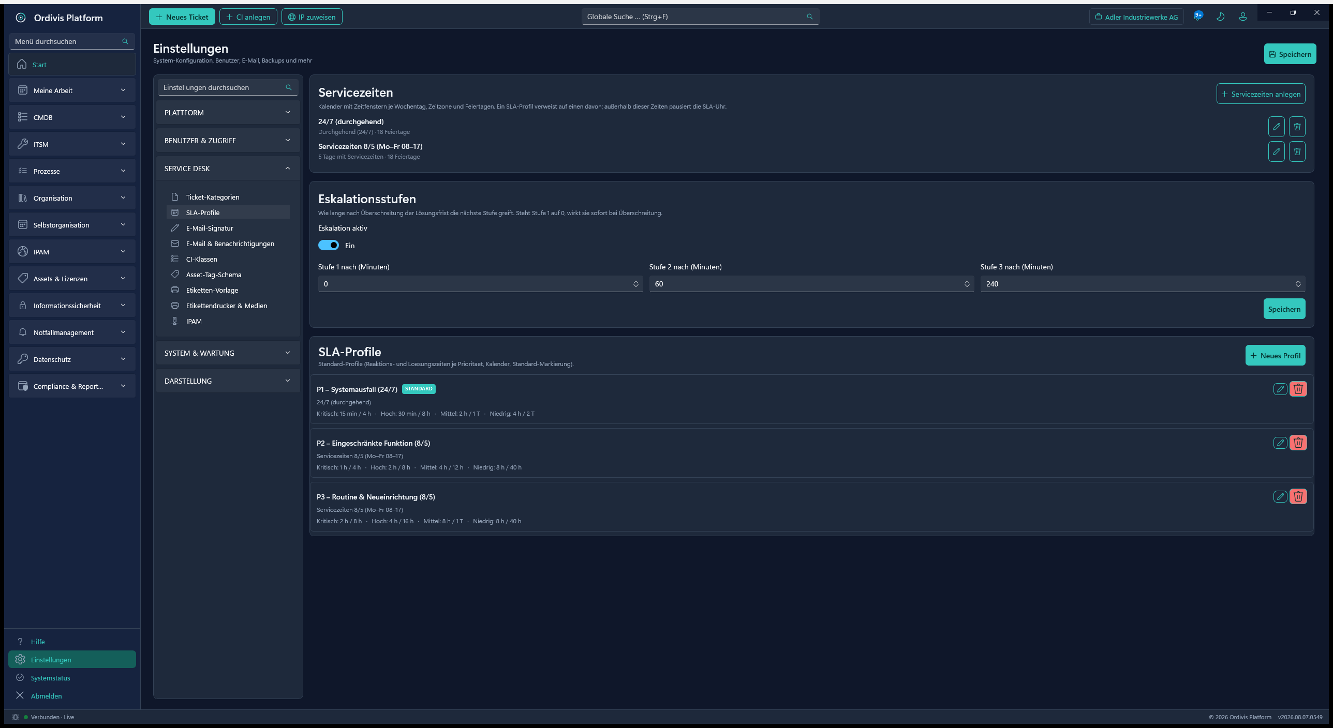
Task: Edit the P3 – Routine & Neueinrichtung profile
Action: (x=1280, y=496)
